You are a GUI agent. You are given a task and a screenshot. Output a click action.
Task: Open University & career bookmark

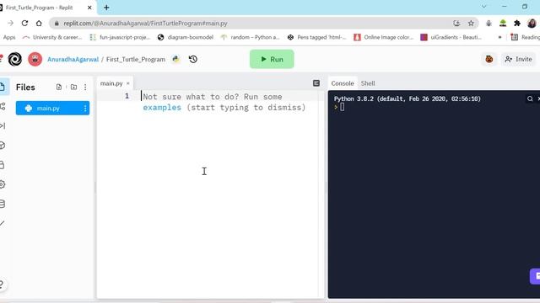[x=52, y=37]
